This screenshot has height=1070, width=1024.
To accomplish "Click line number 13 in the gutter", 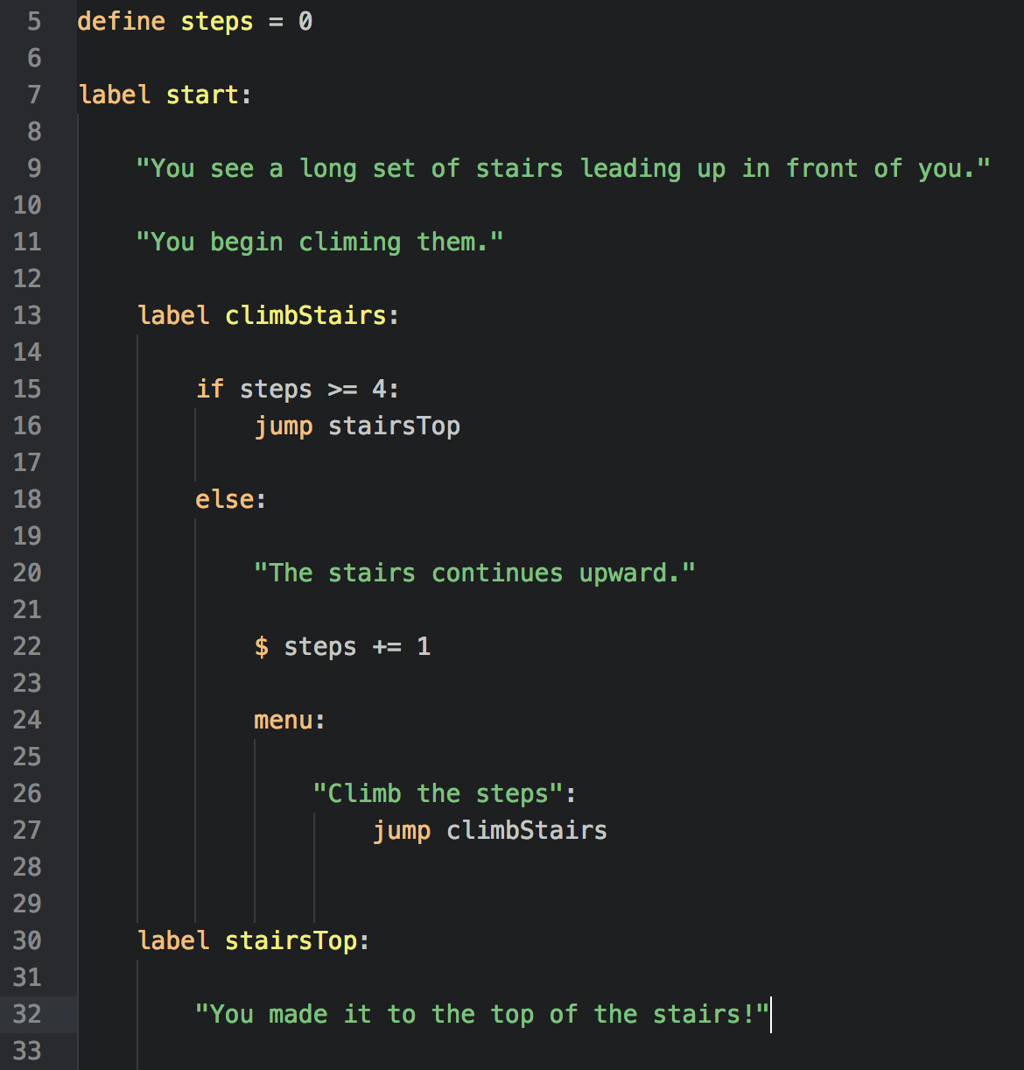I will pyautogui.click(x=27, y=315).
